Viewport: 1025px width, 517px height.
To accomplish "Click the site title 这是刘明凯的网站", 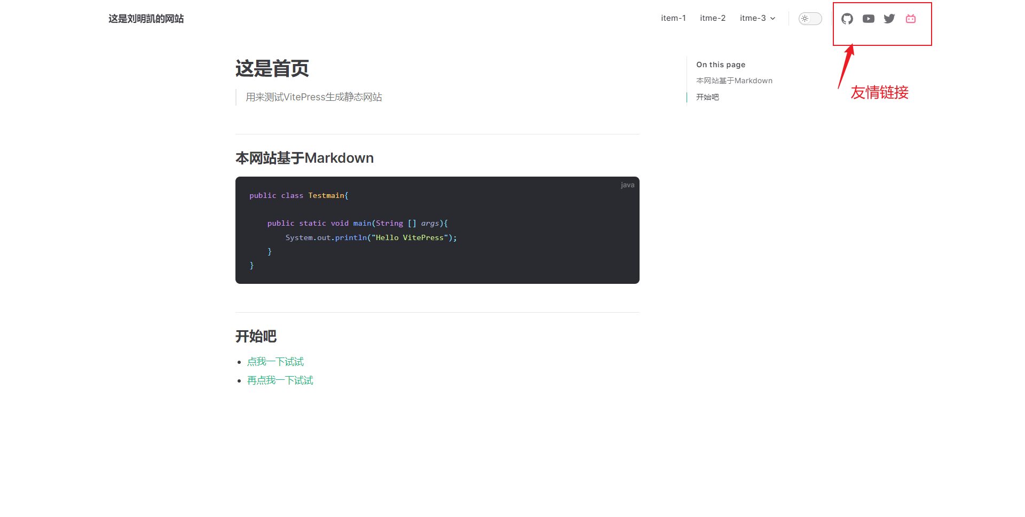I will 146,19.
